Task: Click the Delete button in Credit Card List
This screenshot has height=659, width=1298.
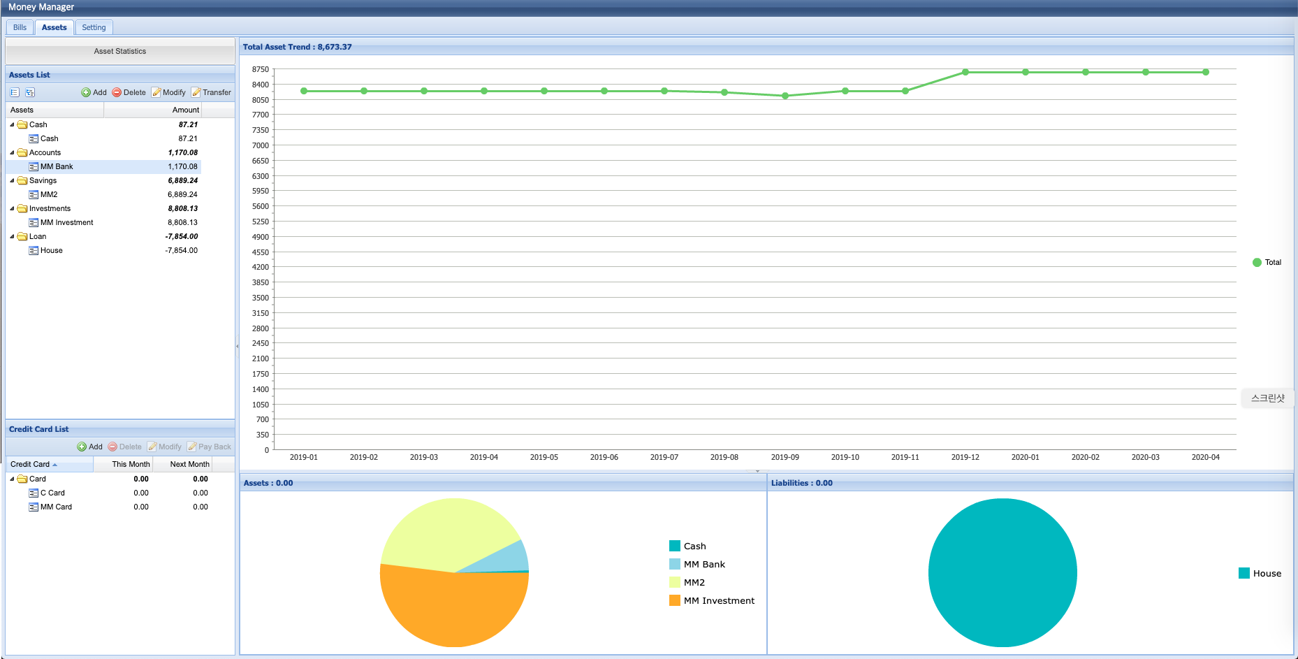Action: click(125, 447)
